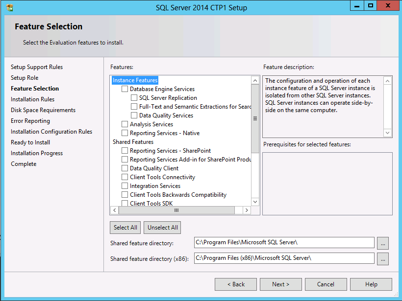402x301 pixels.
Task: Click the Select All button
Action: [126, 228]
